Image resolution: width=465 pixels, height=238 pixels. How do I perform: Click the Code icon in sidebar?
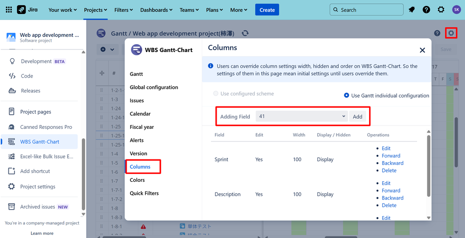click(x=12, y=76)
